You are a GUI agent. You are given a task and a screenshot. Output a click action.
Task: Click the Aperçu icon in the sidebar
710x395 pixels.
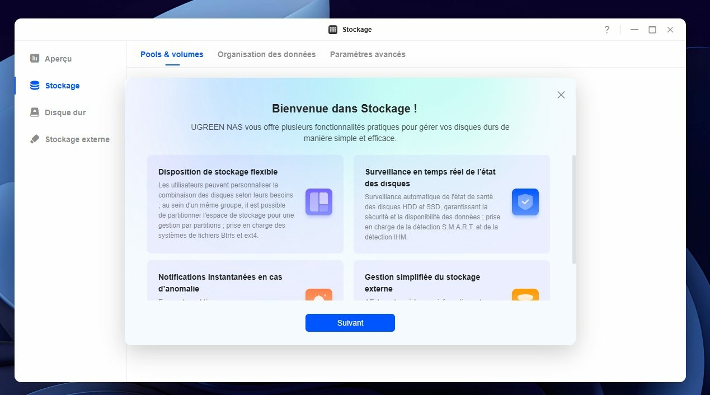click(x=35, y=59)
